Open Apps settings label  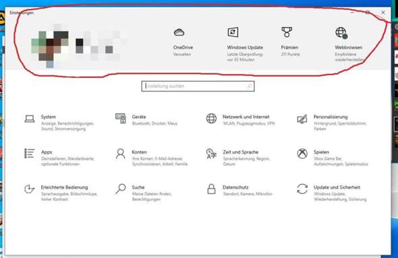(x=47, y=152)
